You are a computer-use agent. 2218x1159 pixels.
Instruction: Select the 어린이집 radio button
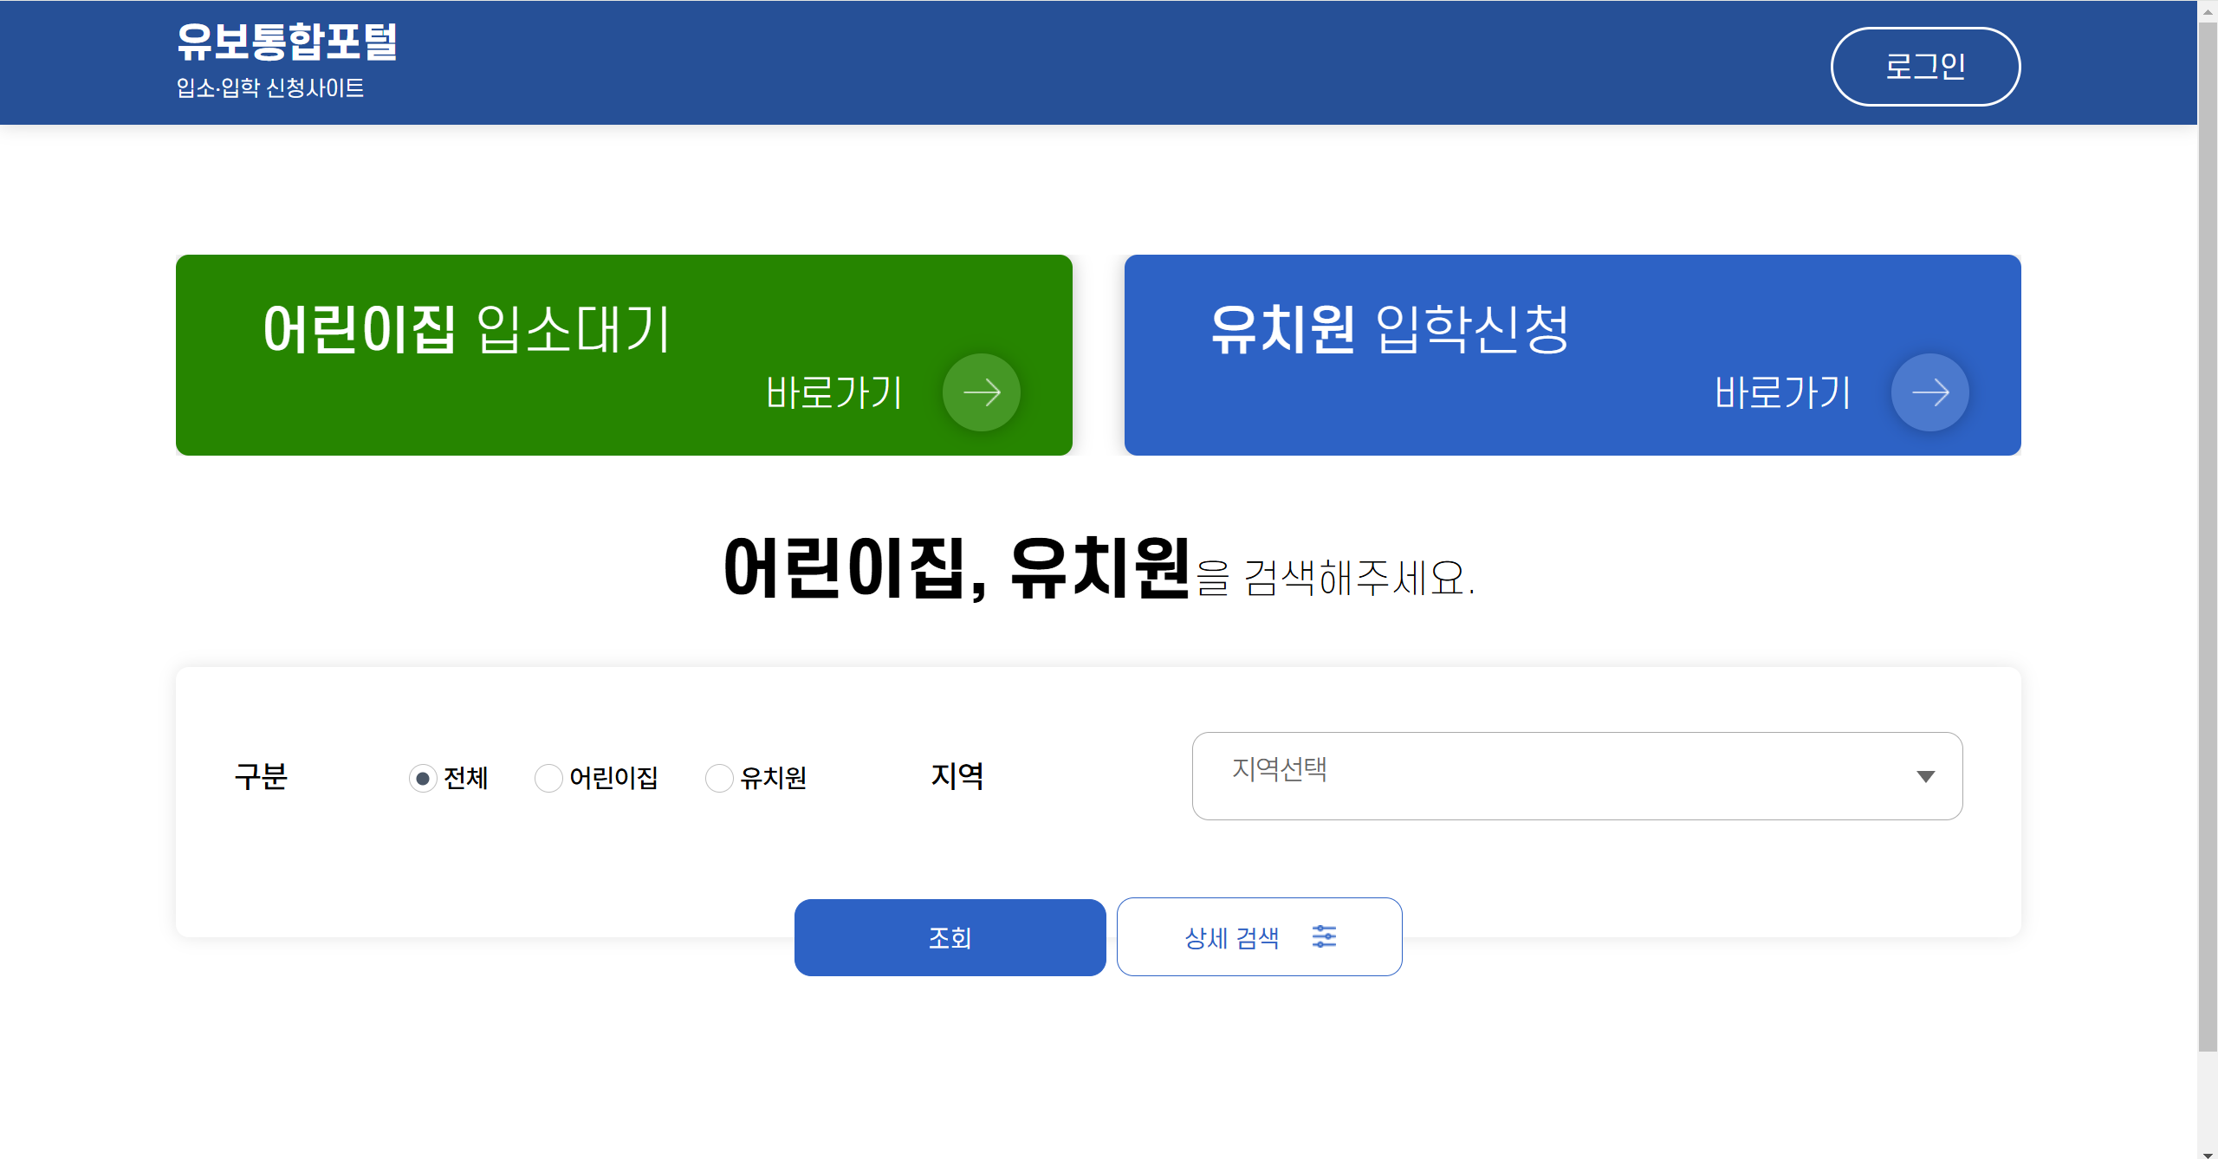pyautogui.click(x=548, y=778)
